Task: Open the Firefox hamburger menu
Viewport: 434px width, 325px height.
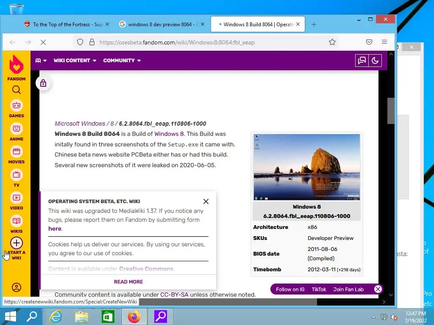Action: 384,42
